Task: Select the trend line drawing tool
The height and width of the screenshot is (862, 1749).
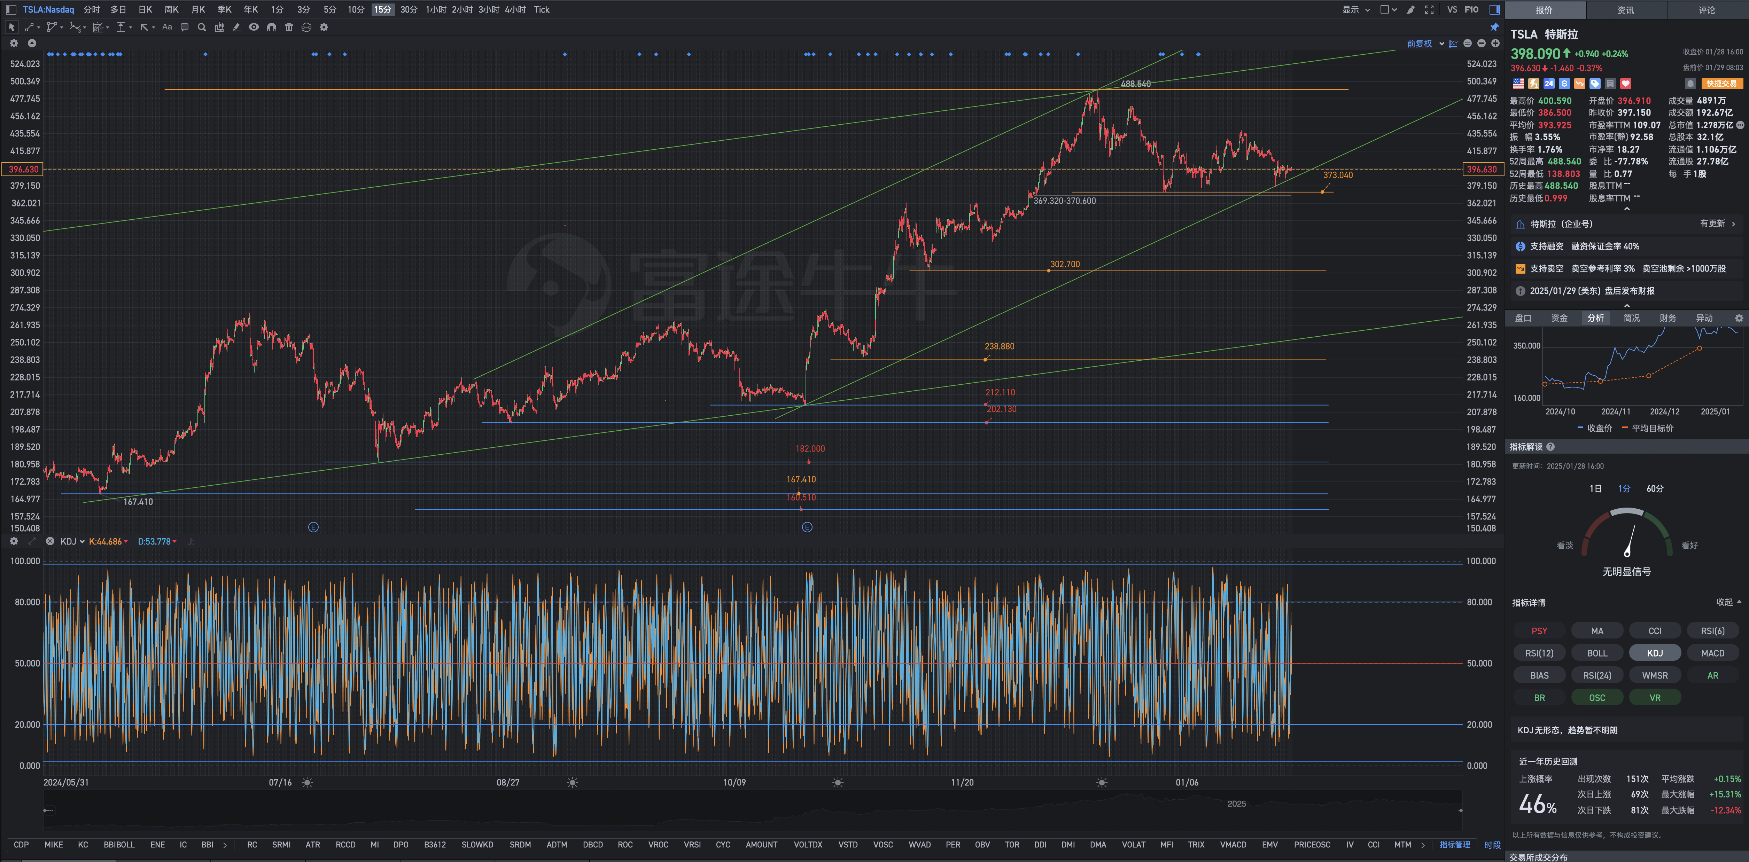Action: tap(29, 28)
